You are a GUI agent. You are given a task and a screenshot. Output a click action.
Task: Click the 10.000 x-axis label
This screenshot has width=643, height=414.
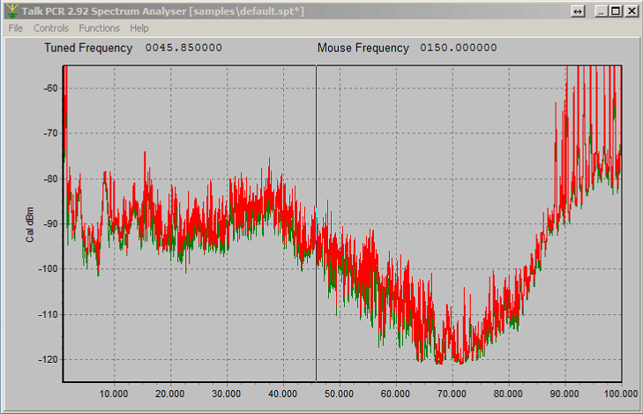(114, 394)
